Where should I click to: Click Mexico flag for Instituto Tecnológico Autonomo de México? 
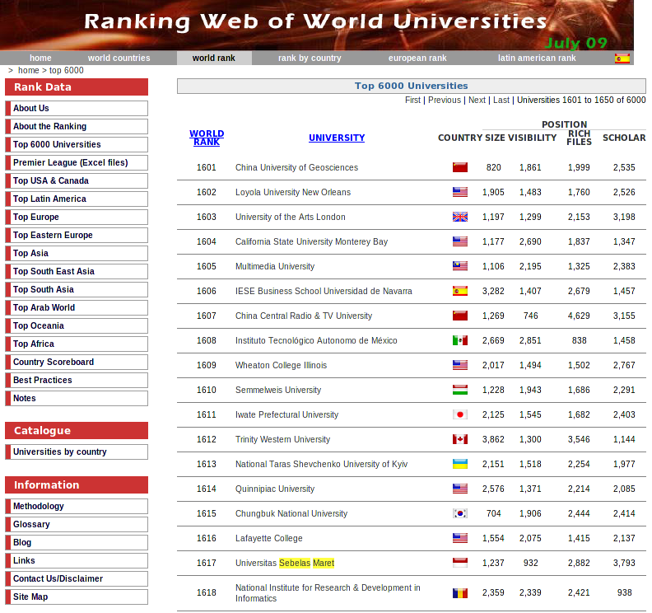tap(460, 340)
